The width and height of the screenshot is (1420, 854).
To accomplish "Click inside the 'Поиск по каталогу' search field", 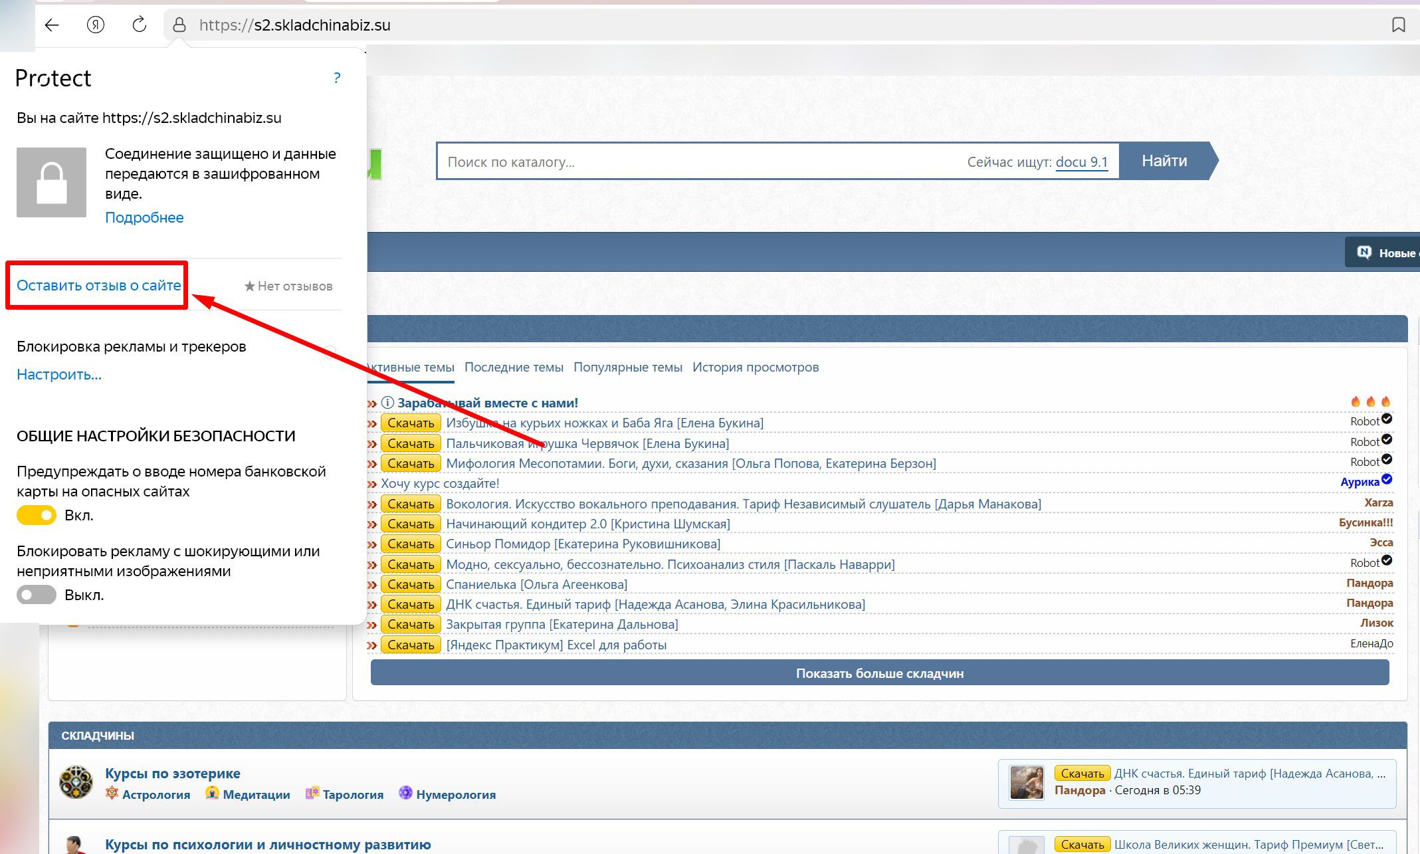I will (664, 161).
